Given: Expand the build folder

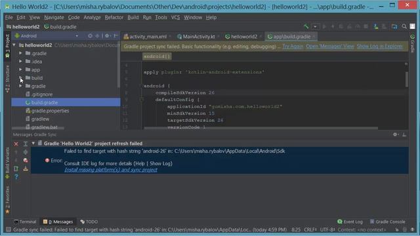Looking at the screenshot, I should (x=20, y=77).
